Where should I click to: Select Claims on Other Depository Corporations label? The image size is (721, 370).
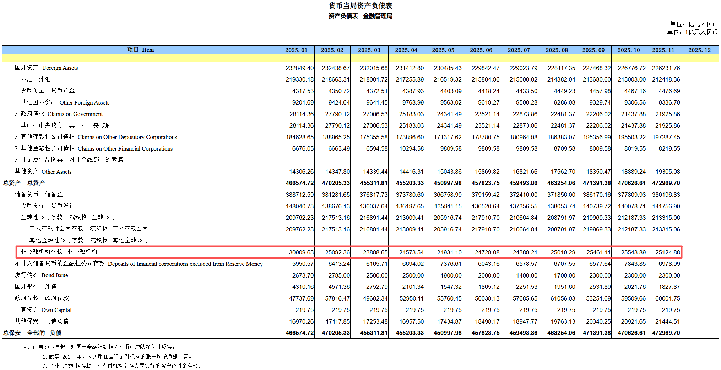point(96,137)
